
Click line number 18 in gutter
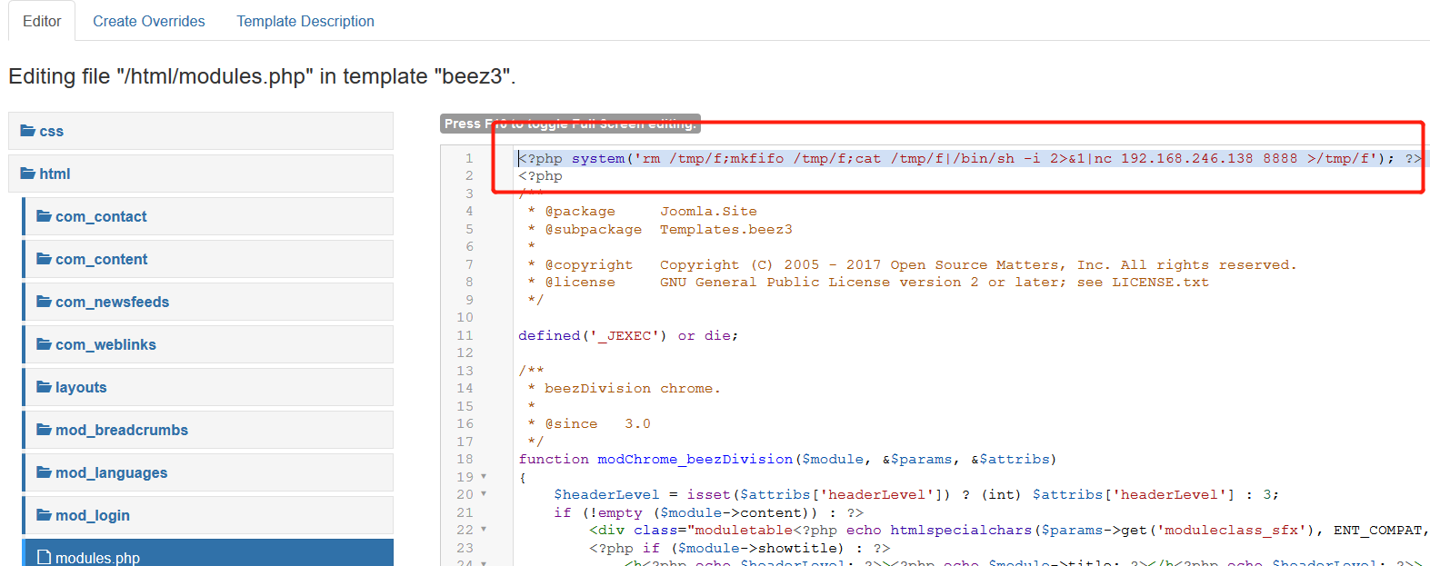(465, 460)
